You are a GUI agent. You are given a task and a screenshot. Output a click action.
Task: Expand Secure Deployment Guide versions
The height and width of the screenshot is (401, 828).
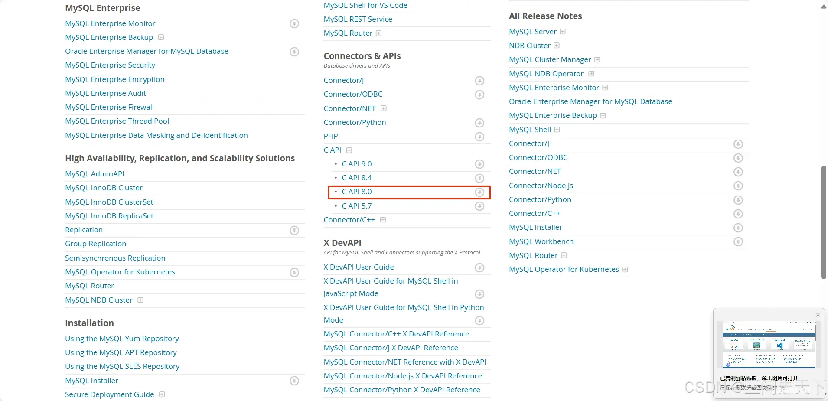(162, 394)
